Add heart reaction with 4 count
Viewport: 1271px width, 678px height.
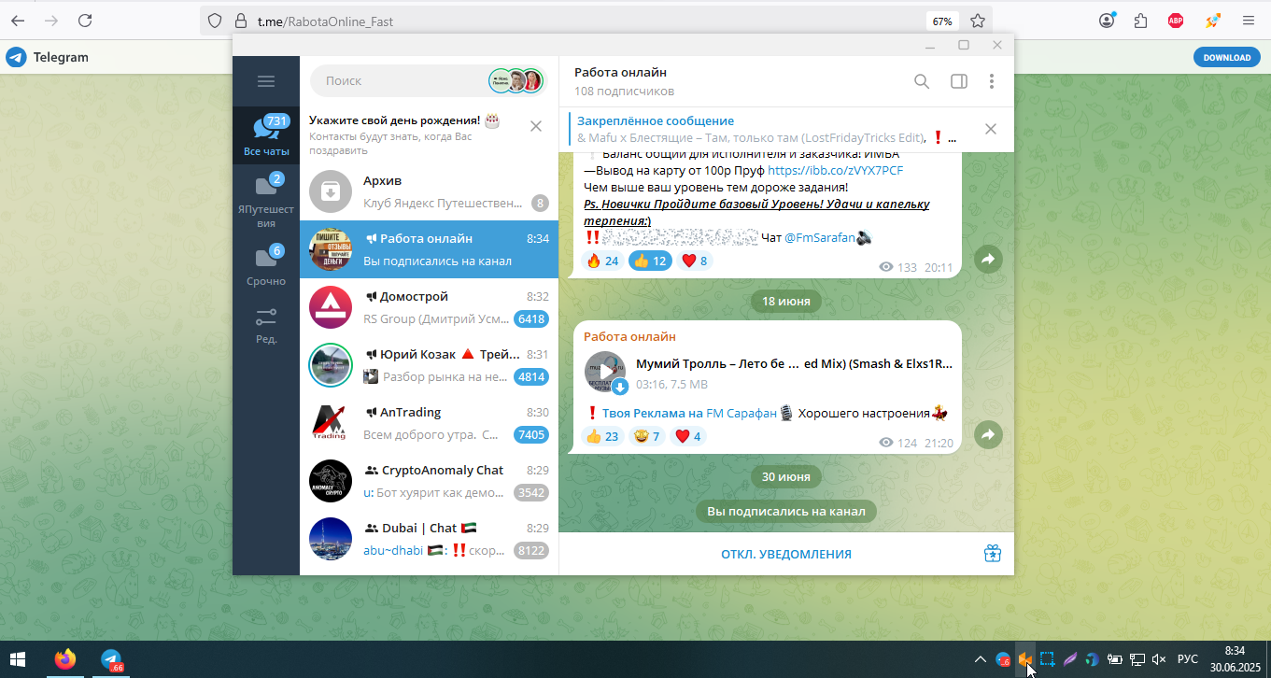[688, 436]
